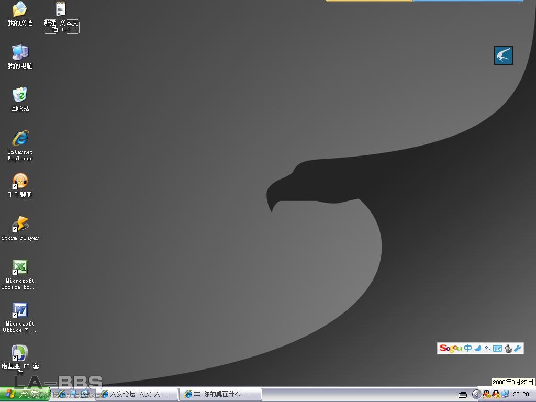
Task: Open the 我的文档 folder icon
Action: click(20, 9)
